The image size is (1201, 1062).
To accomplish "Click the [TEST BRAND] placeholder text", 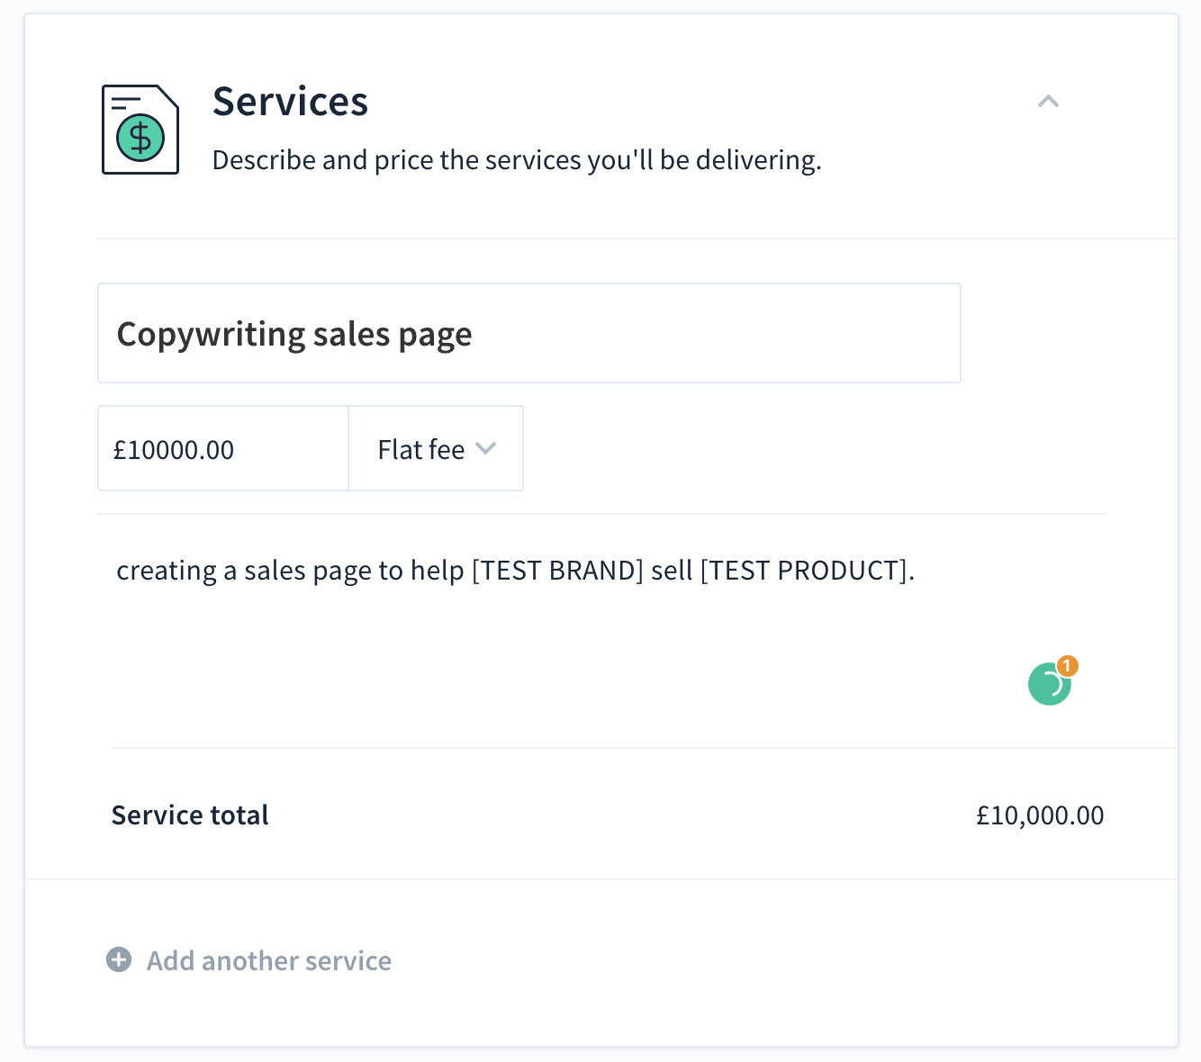I will coord(557,571).
